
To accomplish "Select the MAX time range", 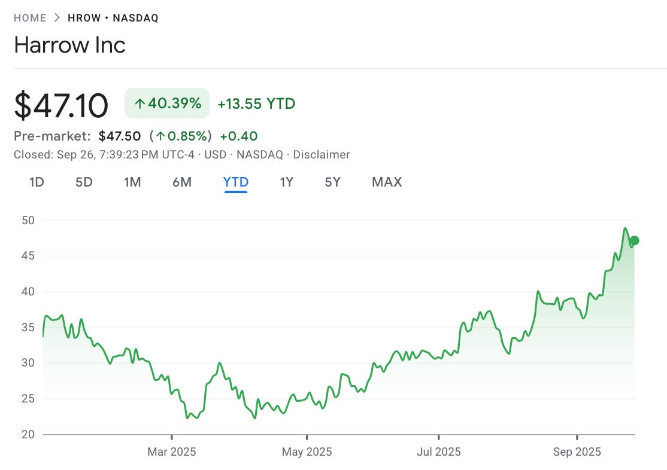I will pyautogui.click(x=387, y=182).
